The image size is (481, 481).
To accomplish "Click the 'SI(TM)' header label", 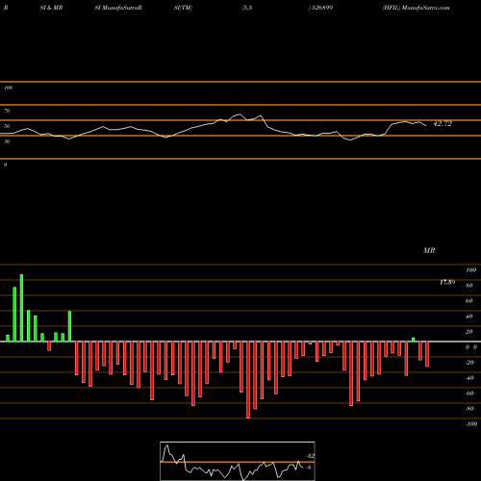I will [x=183, y=8].
